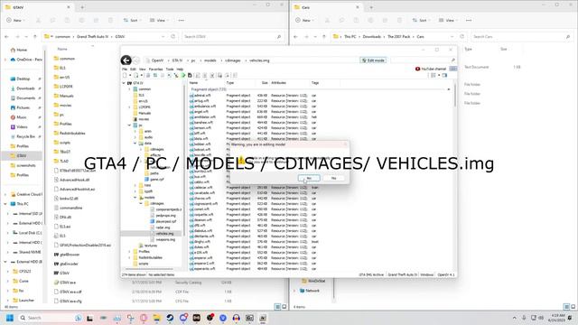Click Refresh icon in GTAIV Explorer address bar
578x325 pixels.
click(x=172, y=36)
